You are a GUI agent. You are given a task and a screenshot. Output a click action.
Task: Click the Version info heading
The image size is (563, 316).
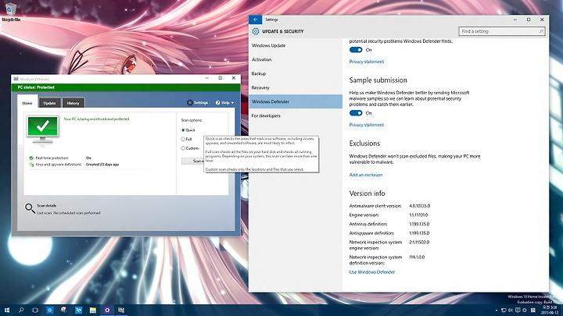coord(367,194)
